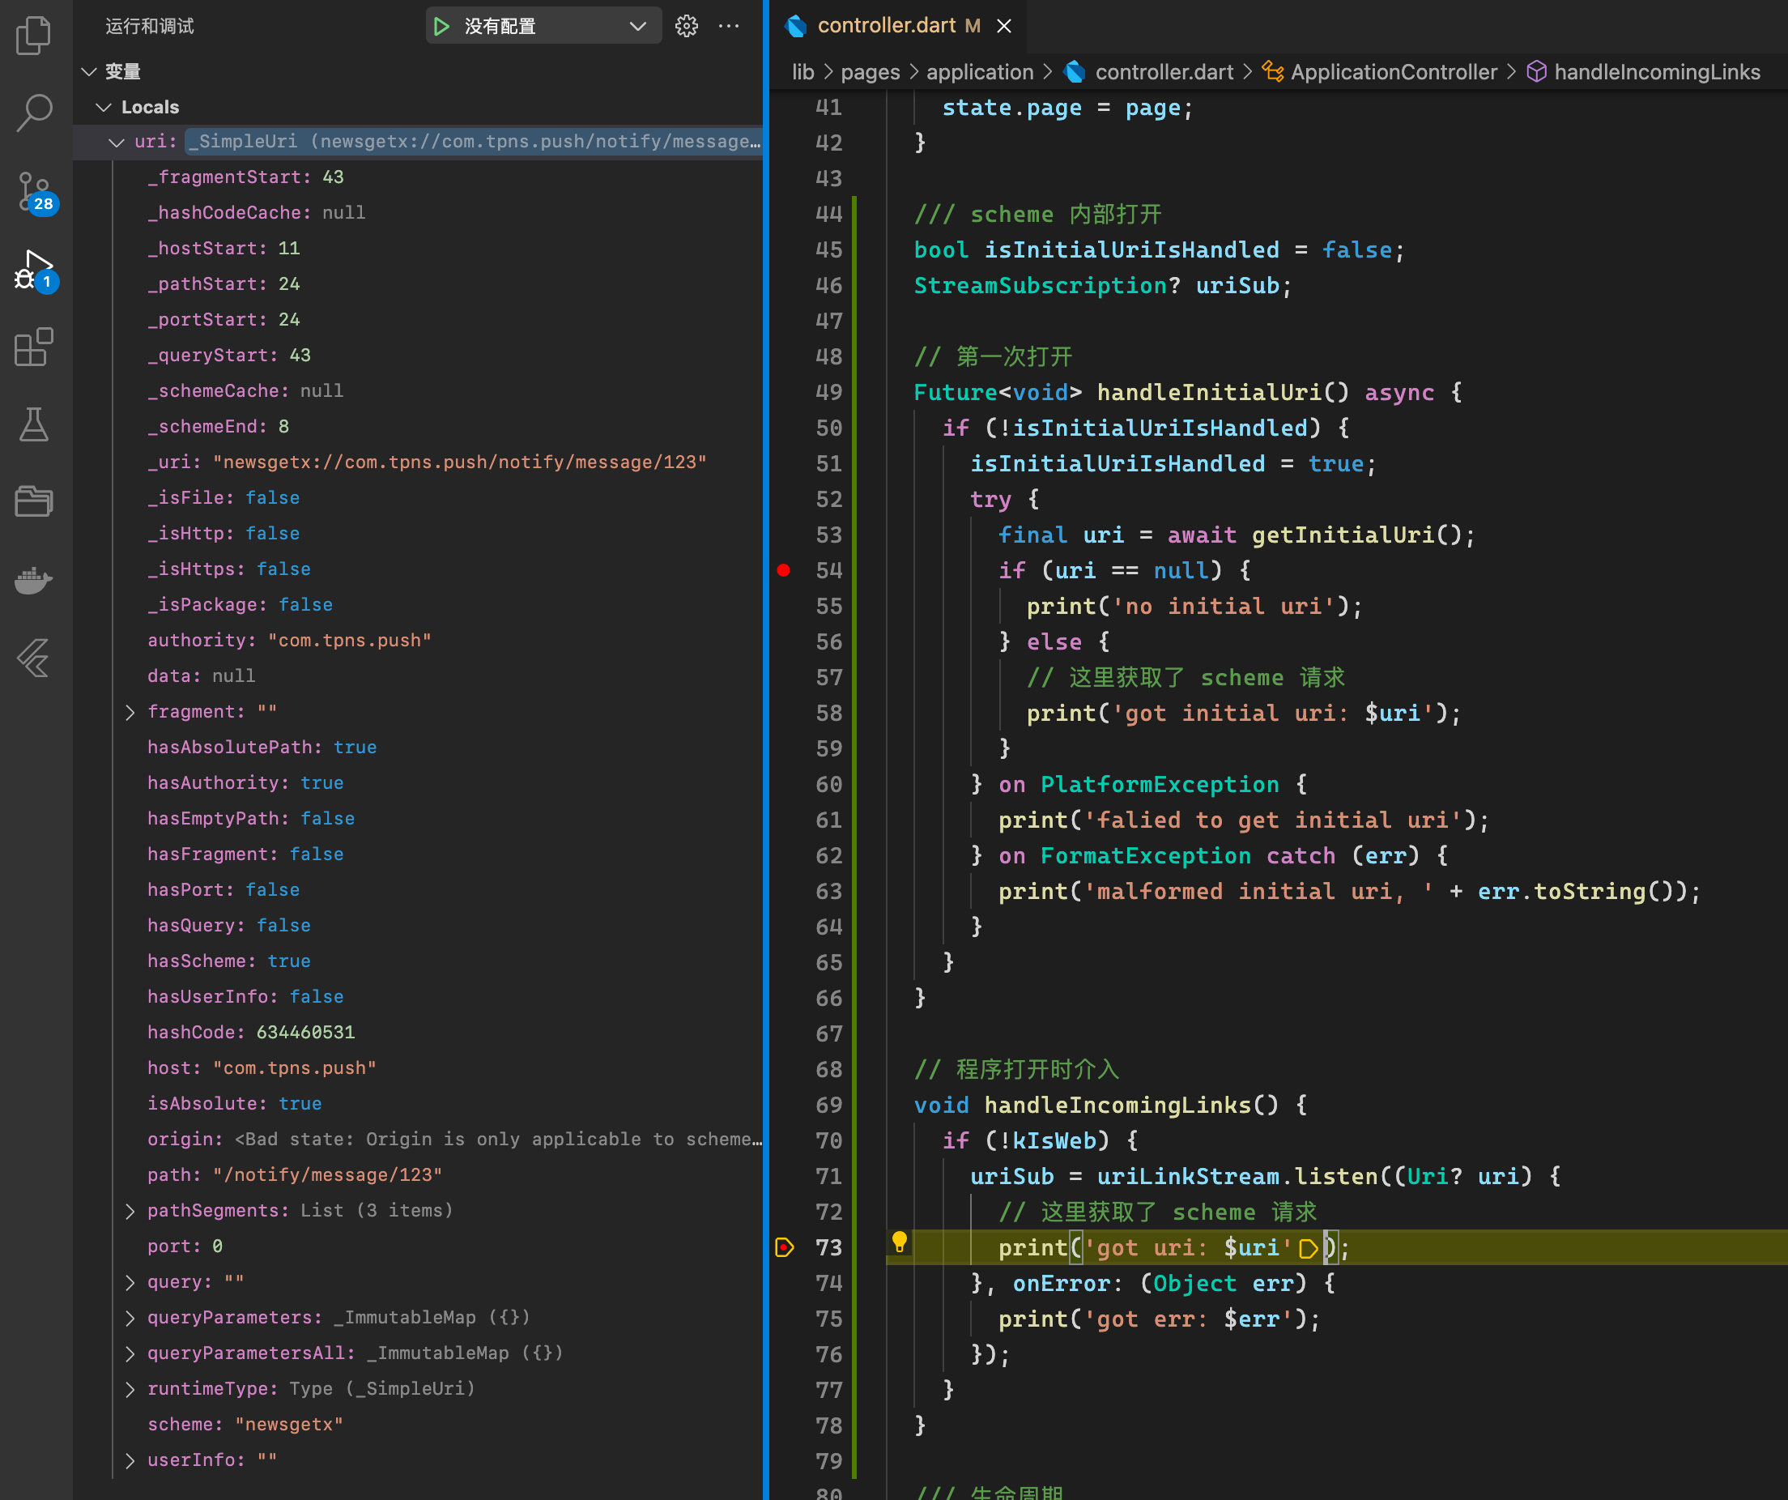Click ApplicationController in the breadcrumb
This screenshot has width=1788, height=1500.
click(x=1393, y=71)
